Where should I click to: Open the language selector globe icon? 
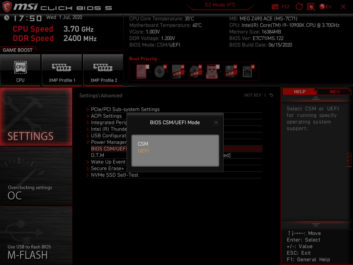(322, 6)
